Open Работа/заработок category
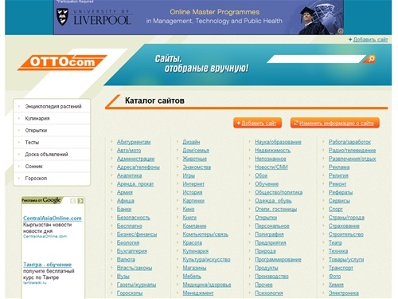The width and height of the screenshot is (398, 299). click(349, 142)
